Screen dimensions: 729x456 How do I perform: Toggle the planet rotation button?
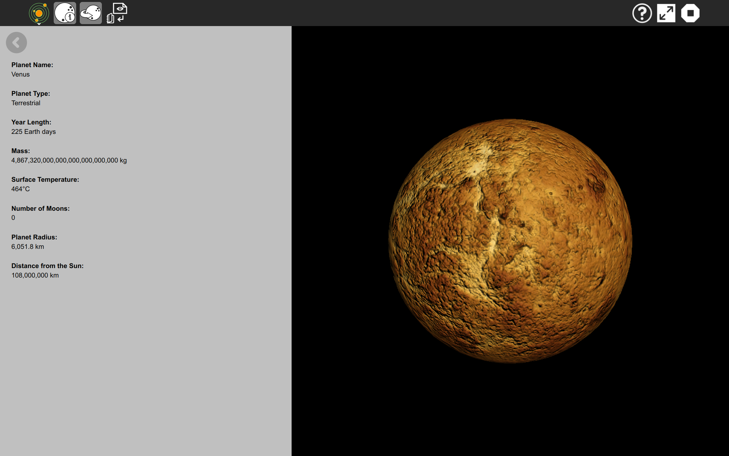90,13
